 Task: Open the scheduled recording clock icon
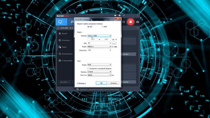(x=119, y=15)
